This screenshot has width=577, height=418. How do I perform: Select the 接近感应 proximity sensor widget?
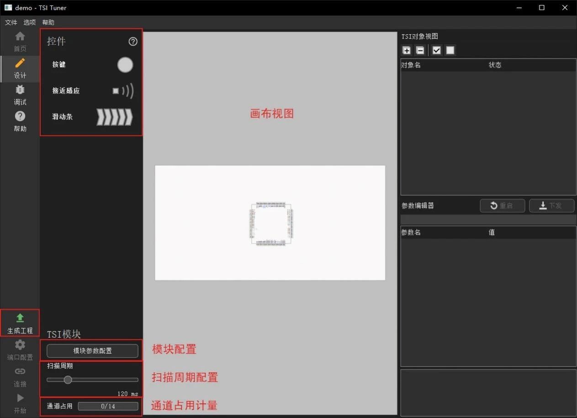point(123,91)
